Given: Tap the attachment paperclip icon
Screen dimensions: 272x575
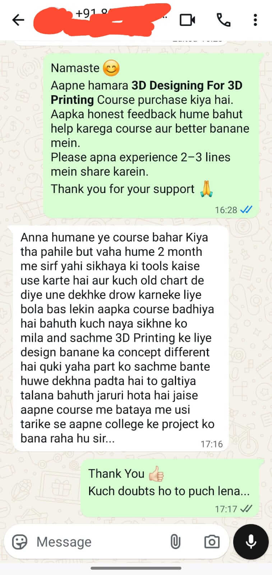Looking at the screenshot, I should click(175, 542).
